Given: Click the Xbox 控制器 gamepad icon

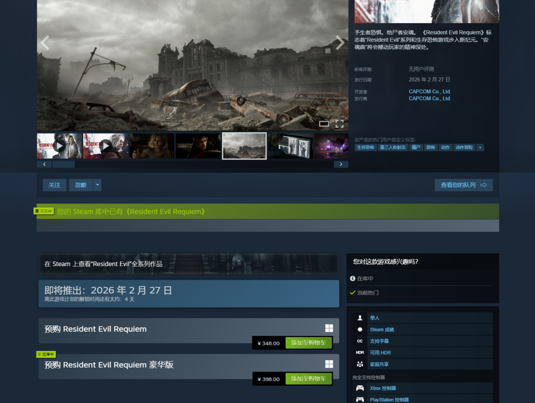Looking at the screenshot, I should click(360, 388).
